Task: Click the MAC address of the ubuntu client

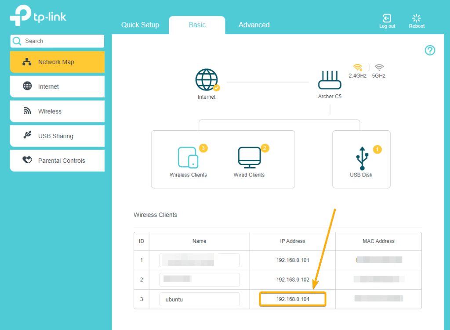Action: (x=378, y=298)
